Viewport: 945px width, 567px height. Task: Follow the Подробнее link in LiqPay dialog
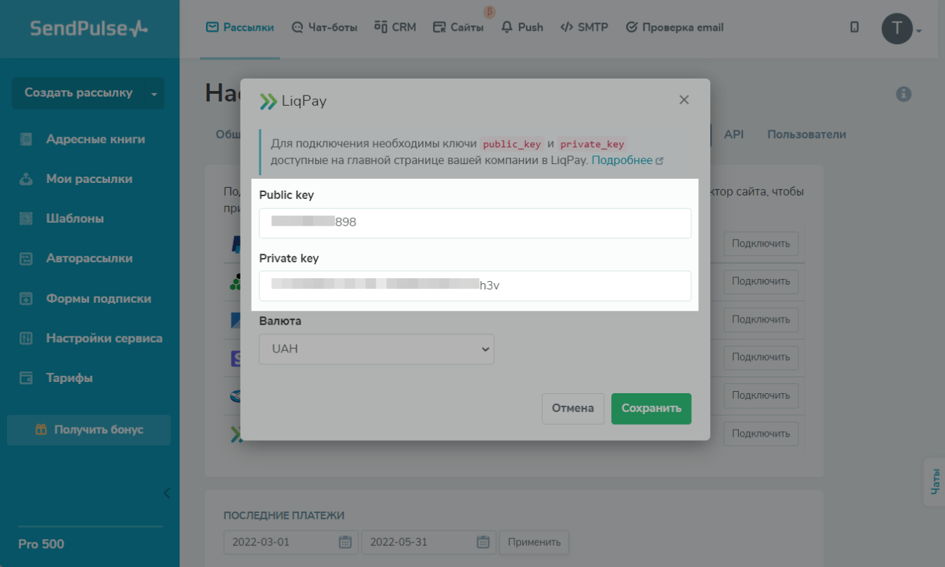click(623, 160)
